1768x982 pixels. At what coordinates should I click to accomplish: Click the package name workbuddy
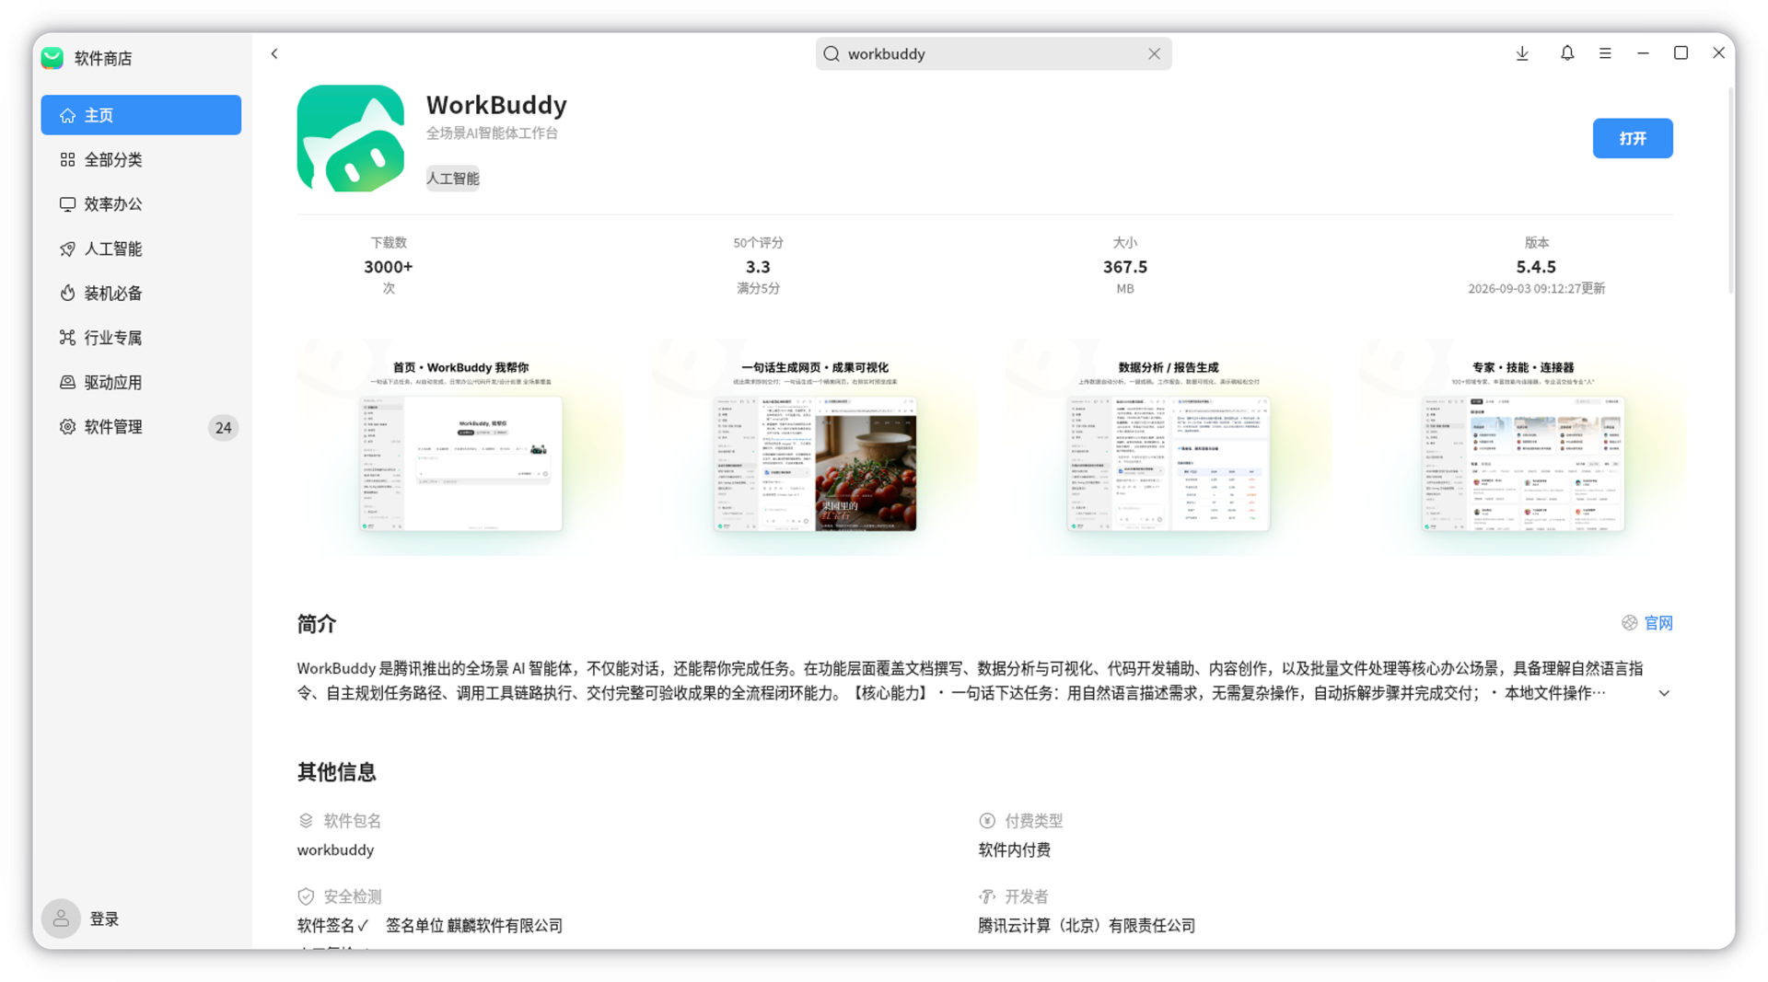click(335, 849)
